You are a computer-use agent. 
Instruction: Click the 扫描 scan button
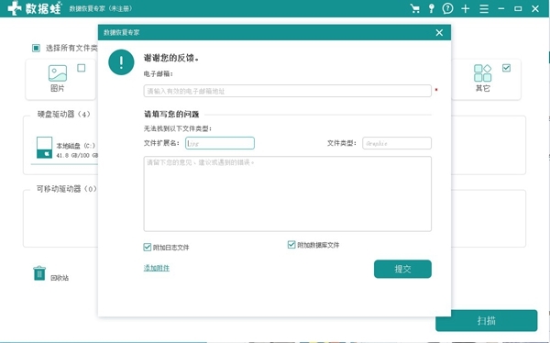(x=487, y=321)
